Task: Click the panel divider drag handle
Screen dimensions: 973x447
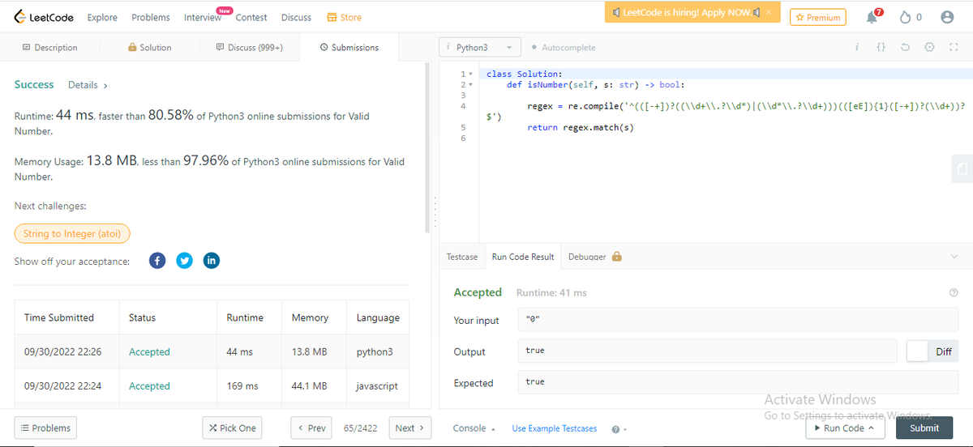Action: 435,213
